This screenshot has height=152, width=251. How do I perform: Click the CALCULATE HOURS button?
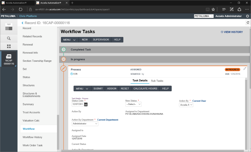click(x=145, y=88)
